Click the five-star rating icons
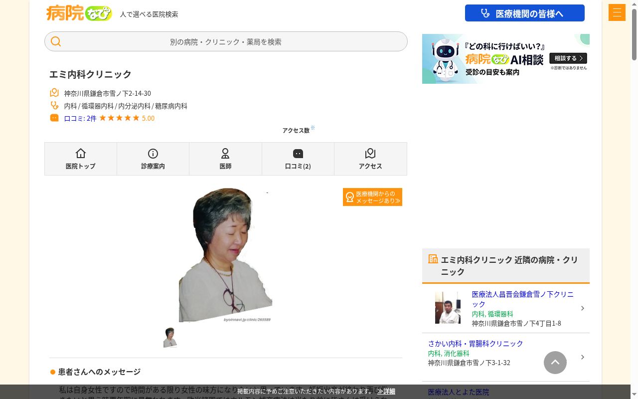The width and height of the screenshot is (638, 399). [119, 118]
